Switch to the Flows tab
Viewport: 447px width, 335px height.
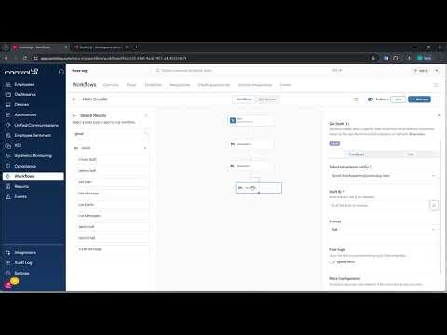131,85
